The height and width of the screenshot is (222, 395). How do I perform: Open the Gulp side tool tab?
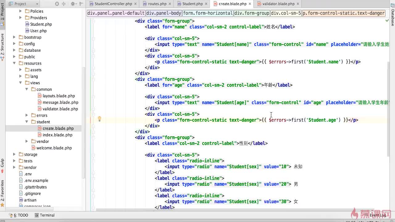pos(2,166)
